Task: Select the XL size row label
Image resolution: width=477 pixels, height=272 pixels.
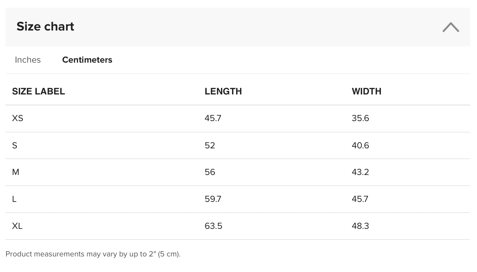Action: (x=17, y=226)
